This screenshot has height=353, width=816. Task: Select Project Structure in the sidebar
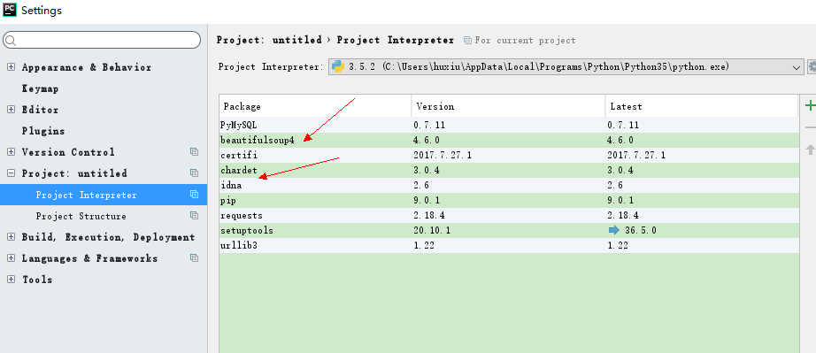[x=103, y=216]
